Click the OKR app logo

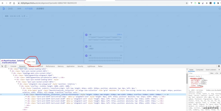pyautogui.click(x=4, y=9)
